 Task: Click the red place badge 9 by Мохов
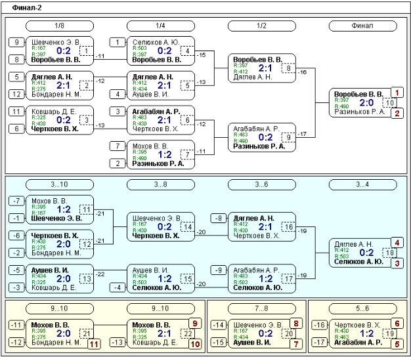[x=195, y=324]
